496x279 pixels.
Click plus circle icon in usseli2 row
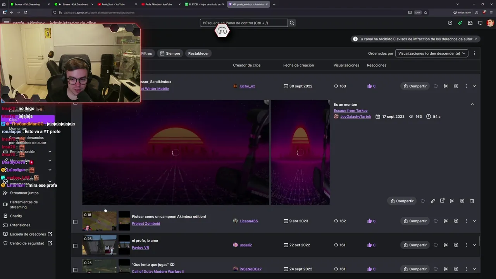pos(456,245)
